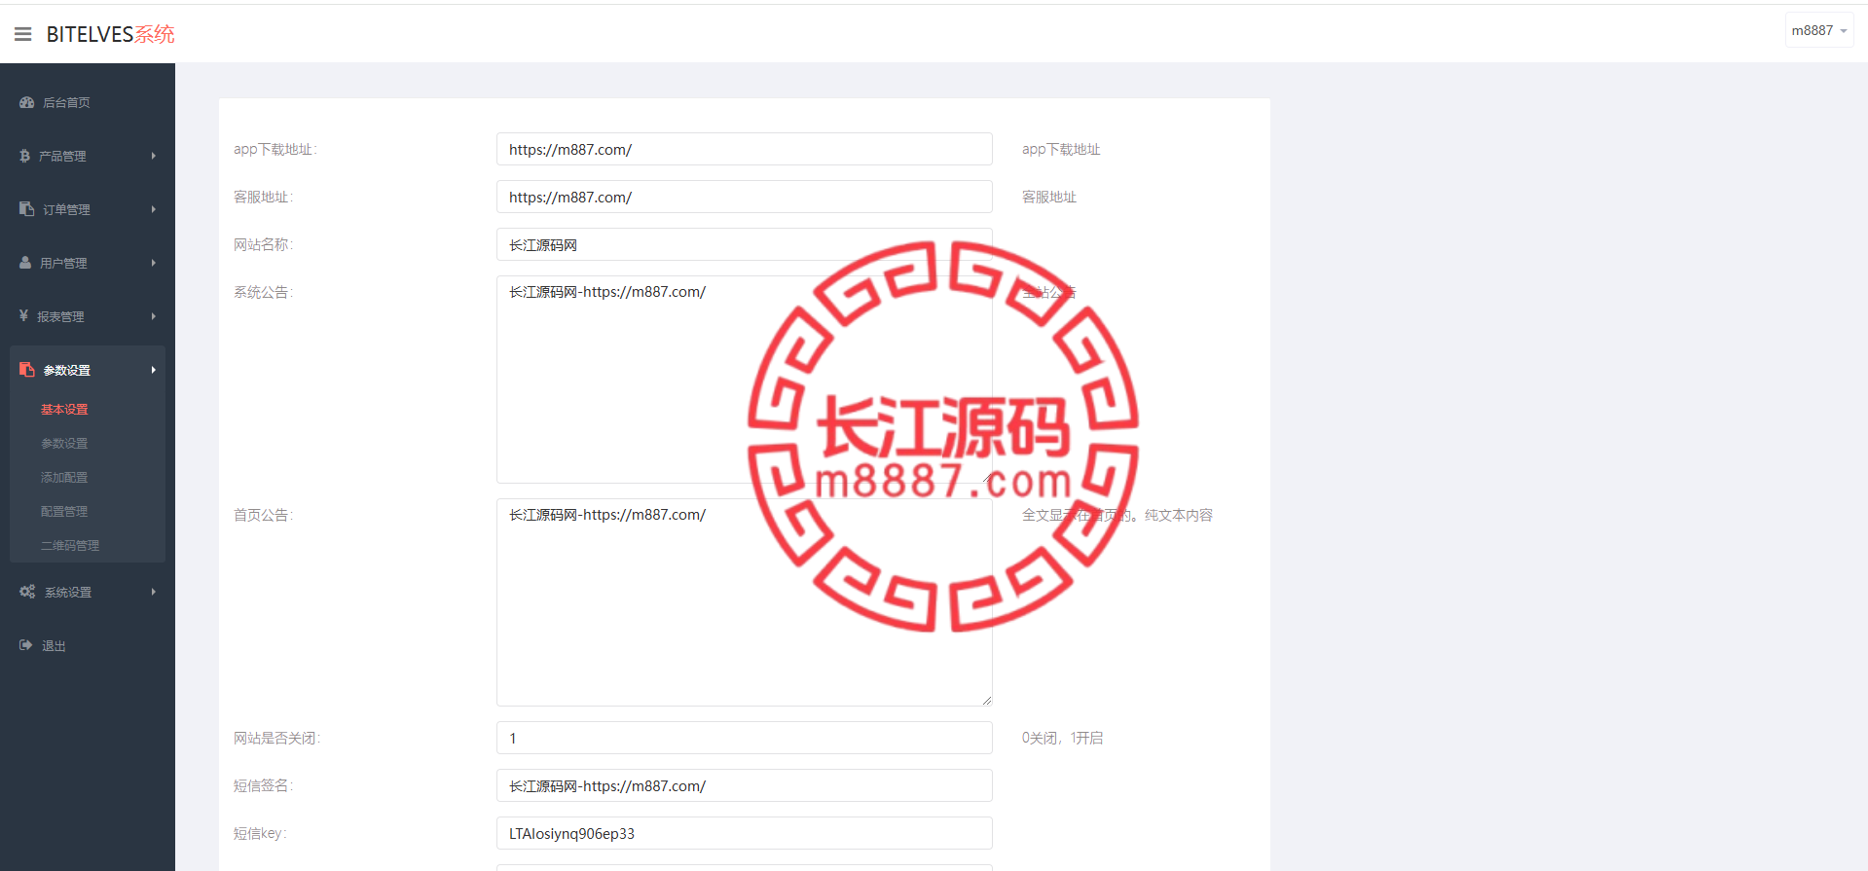1868x871 pixels.
Task: Click the 用户管理 menu label
Action: pos(63,263)
